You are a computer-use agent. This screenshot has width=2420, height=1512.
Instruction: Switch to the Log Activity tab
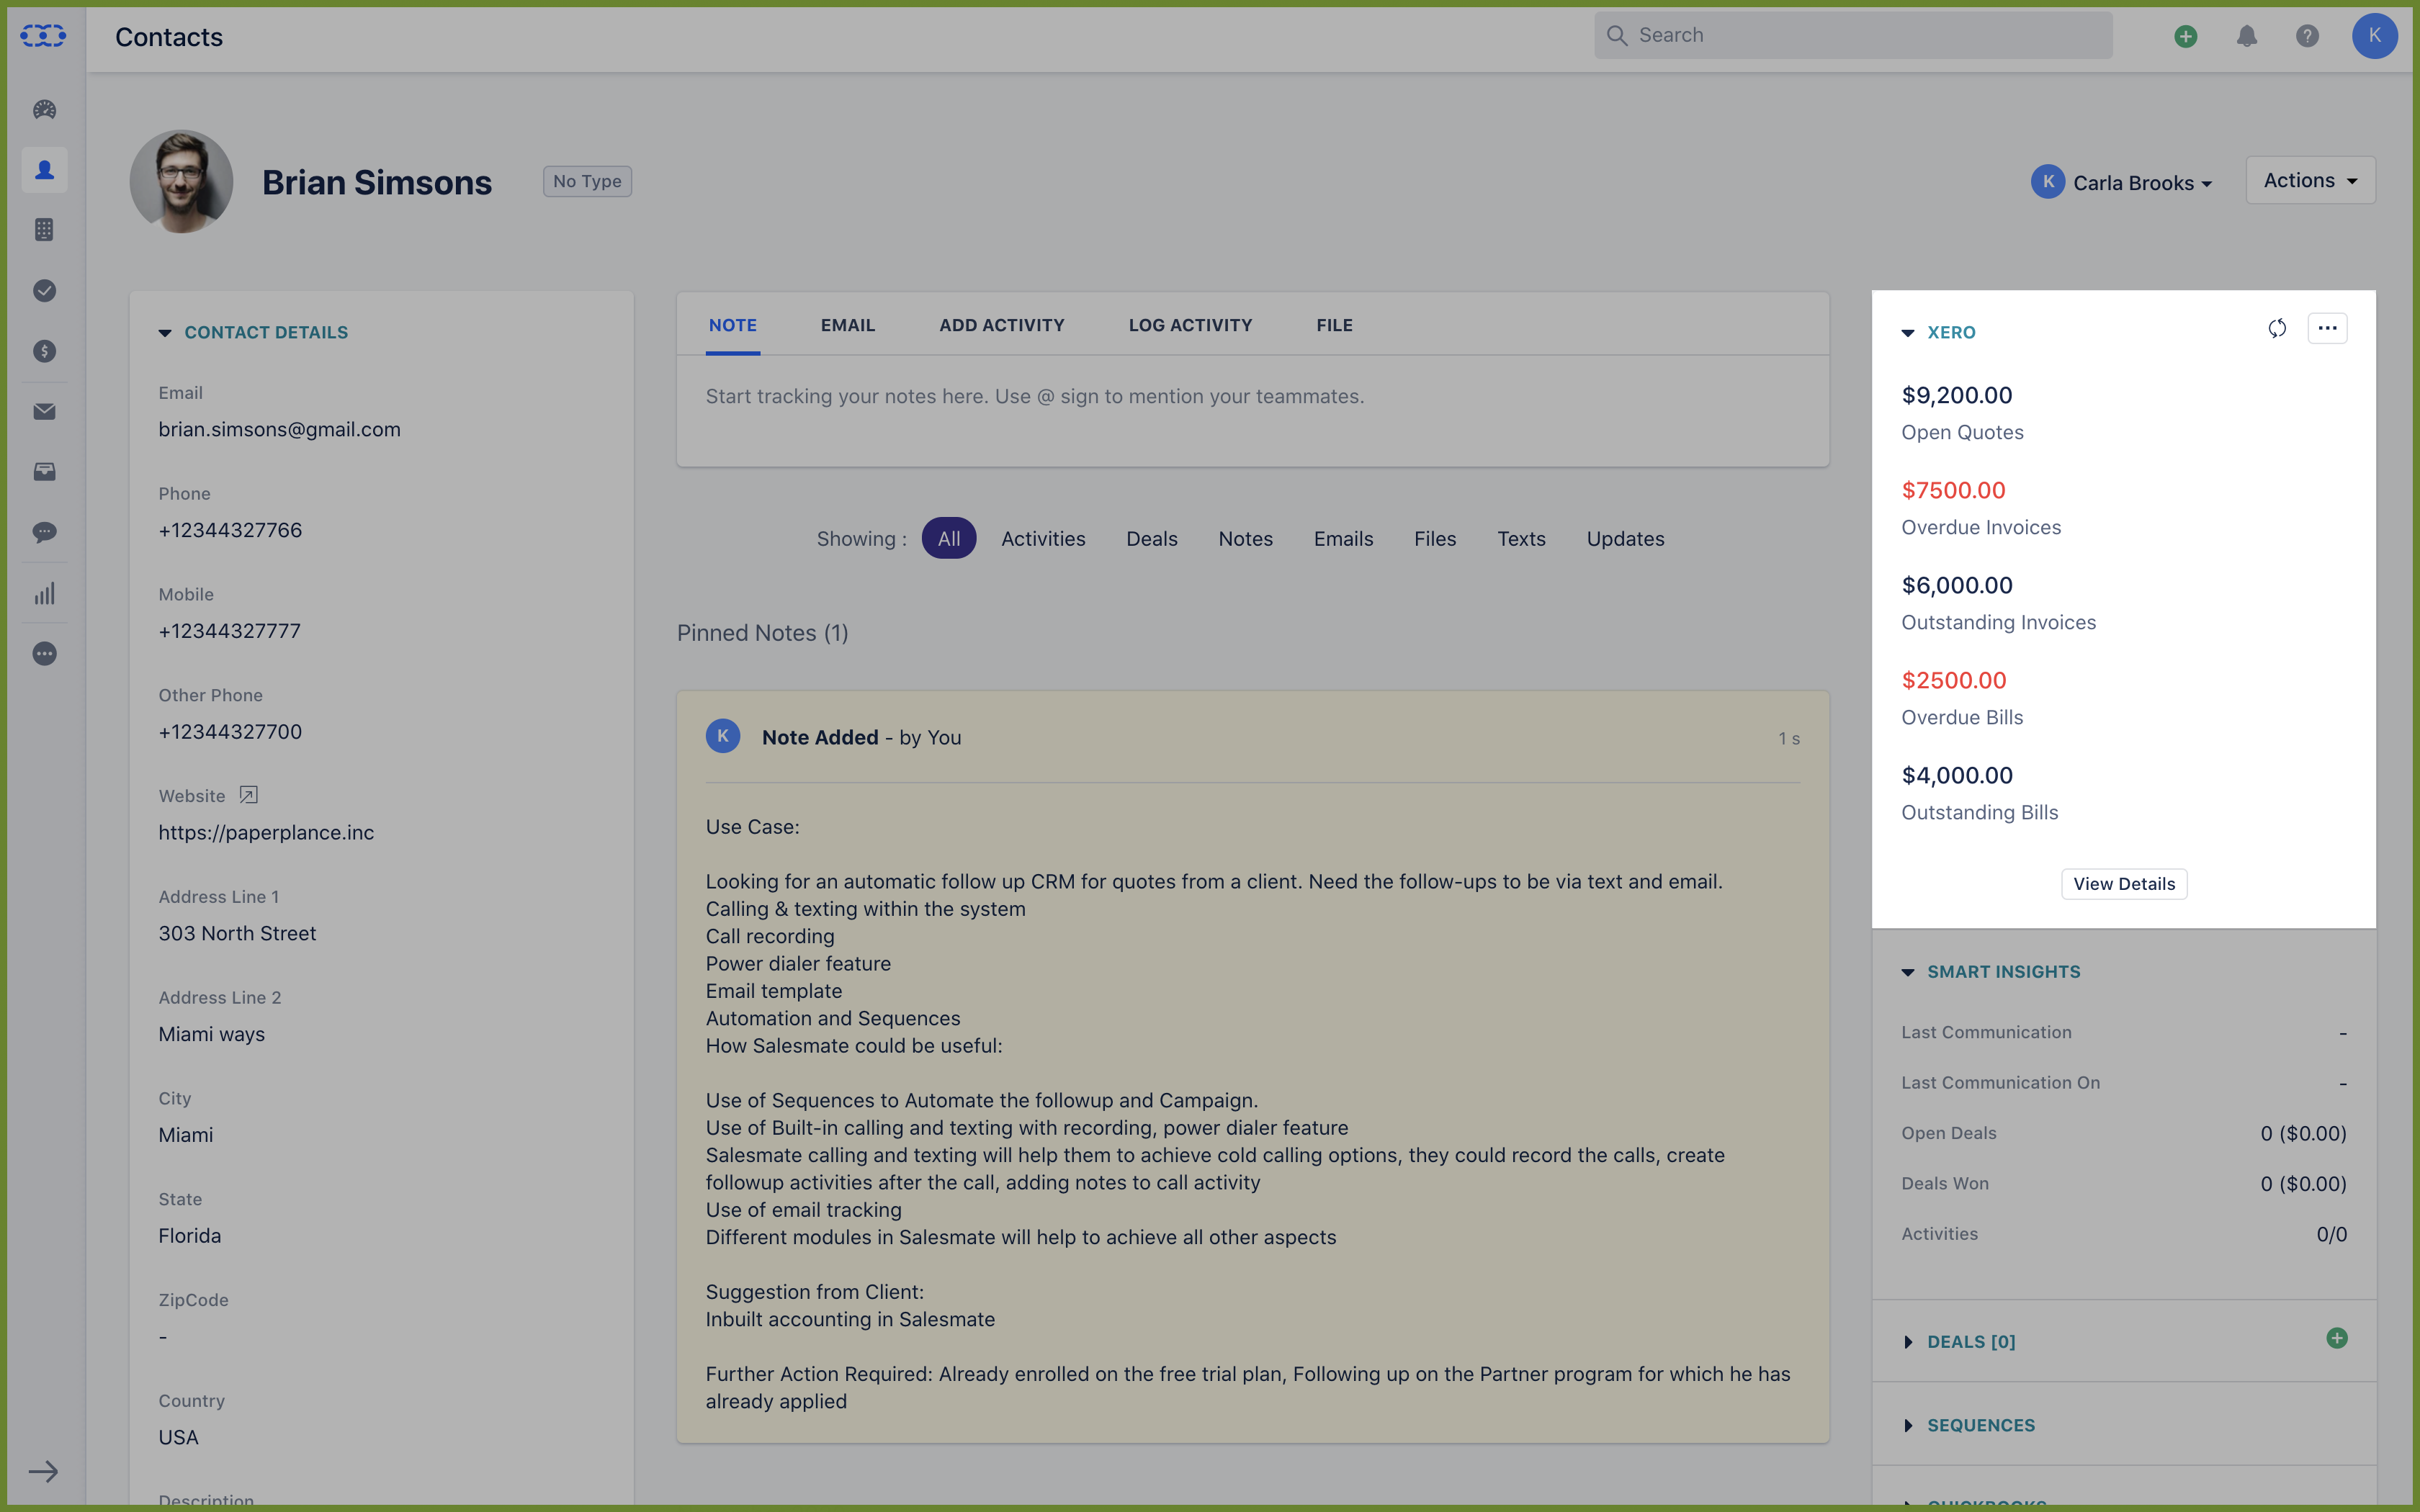click(x=1190, y=325)
